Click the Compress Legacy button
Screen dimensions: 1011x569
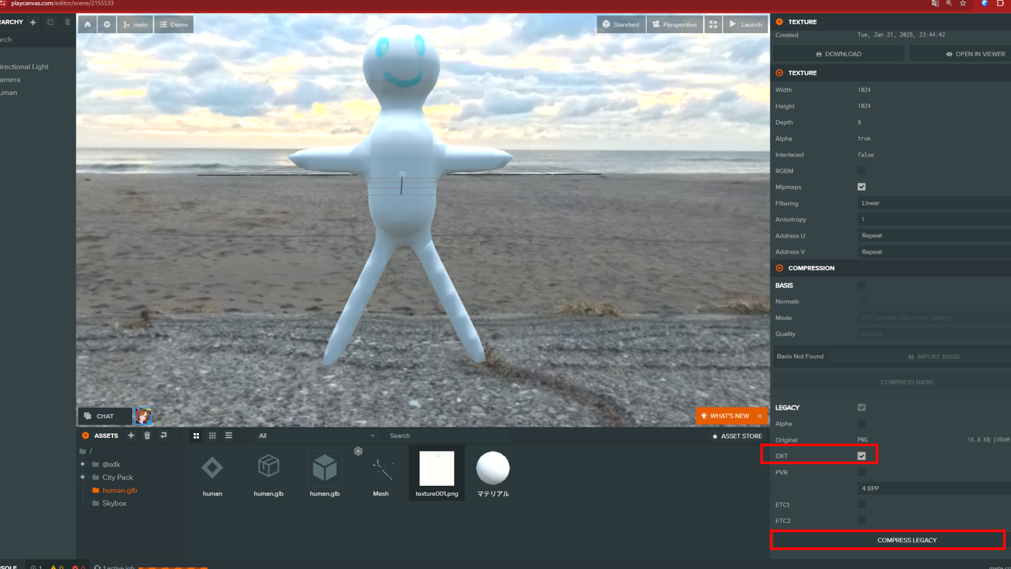[x=888, y=540]
